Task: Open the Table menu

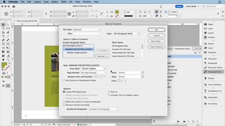Action: click(x=64, y=2)
